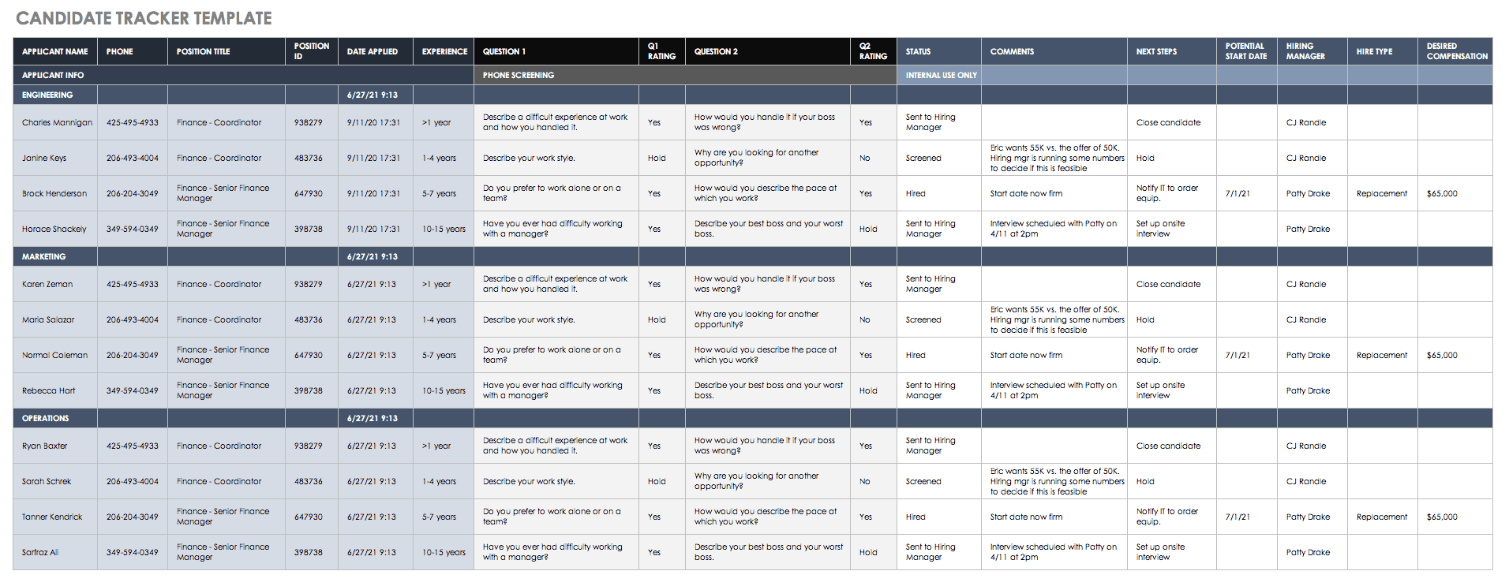Click the Phone Screening section band
Viewport: 1509px width, 586px height.
pos(519,75)
